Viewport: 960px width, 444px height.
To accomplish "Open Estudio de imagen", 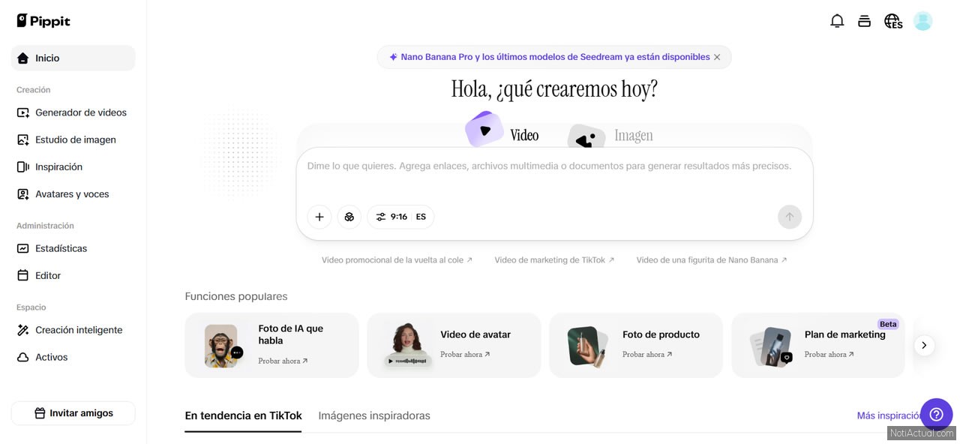I will [73, 139].
